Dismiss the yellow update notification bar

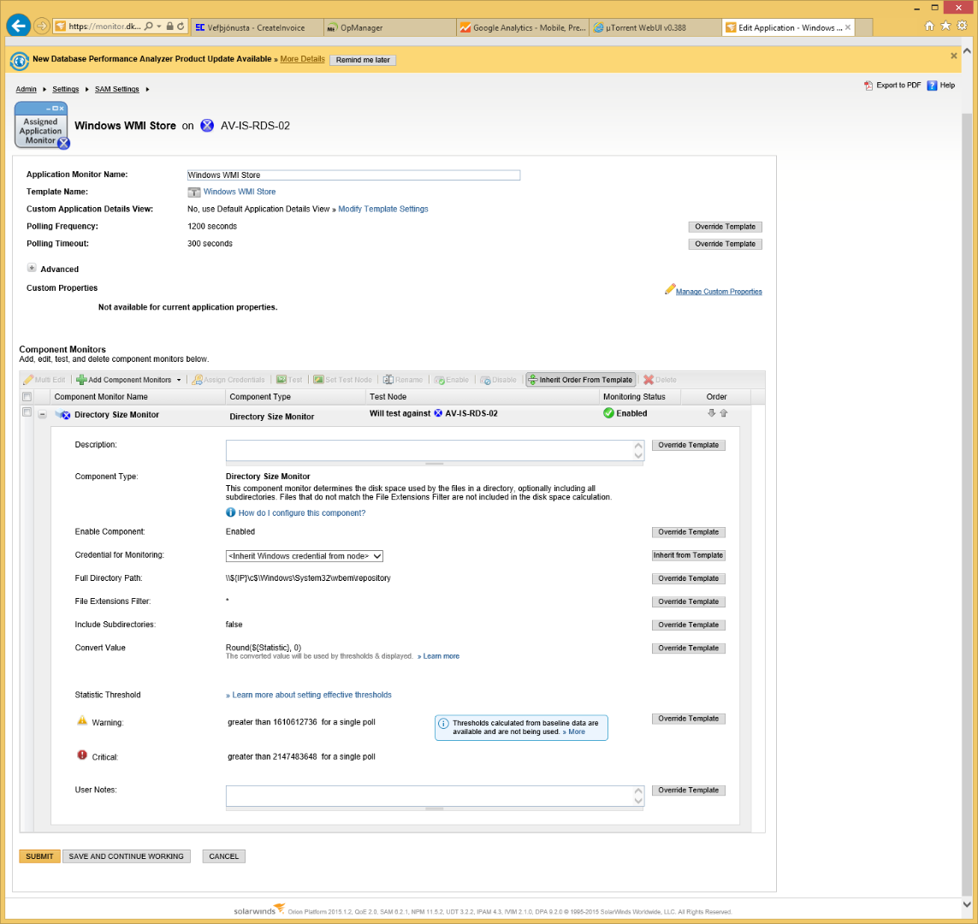954,56
